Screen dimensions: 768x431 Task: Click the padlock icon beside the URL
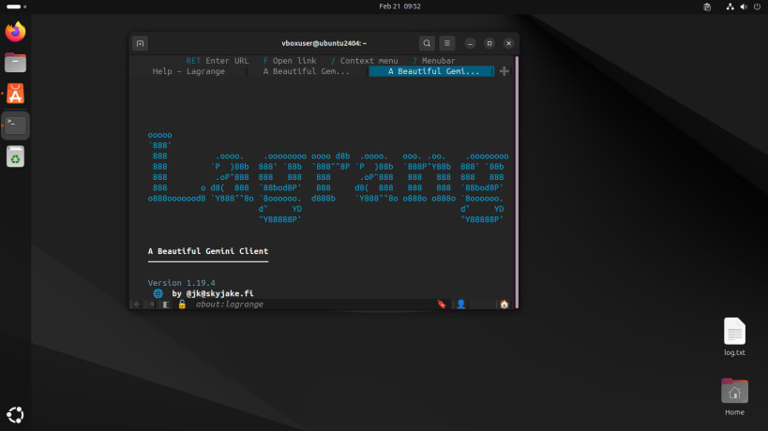[182, 305]
